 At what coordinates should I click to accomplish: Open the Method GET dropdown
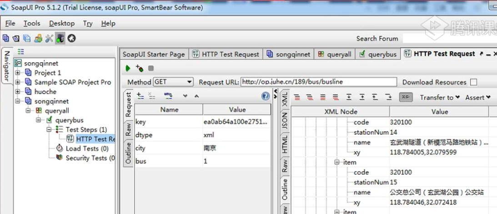(173, 82)
